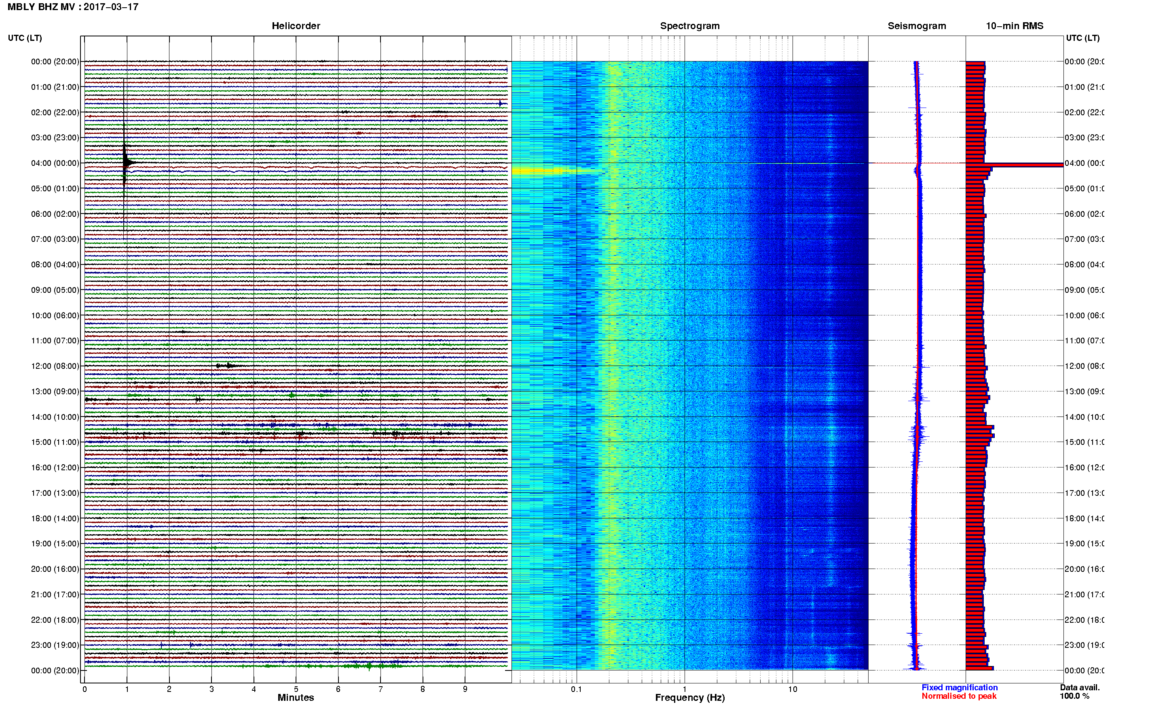Click the '9' tick on the Minutes axis
The image size is (1150, 719).
point(465,689)
